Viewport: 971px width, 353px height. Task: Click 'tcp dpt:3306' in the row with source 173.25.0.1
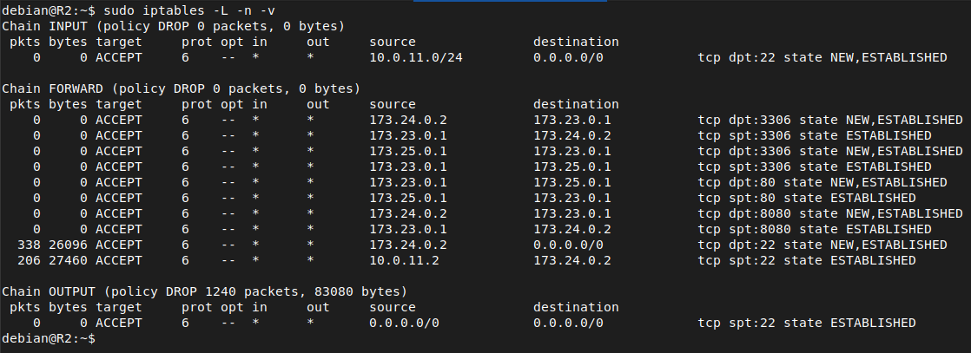tap(744, 151)
